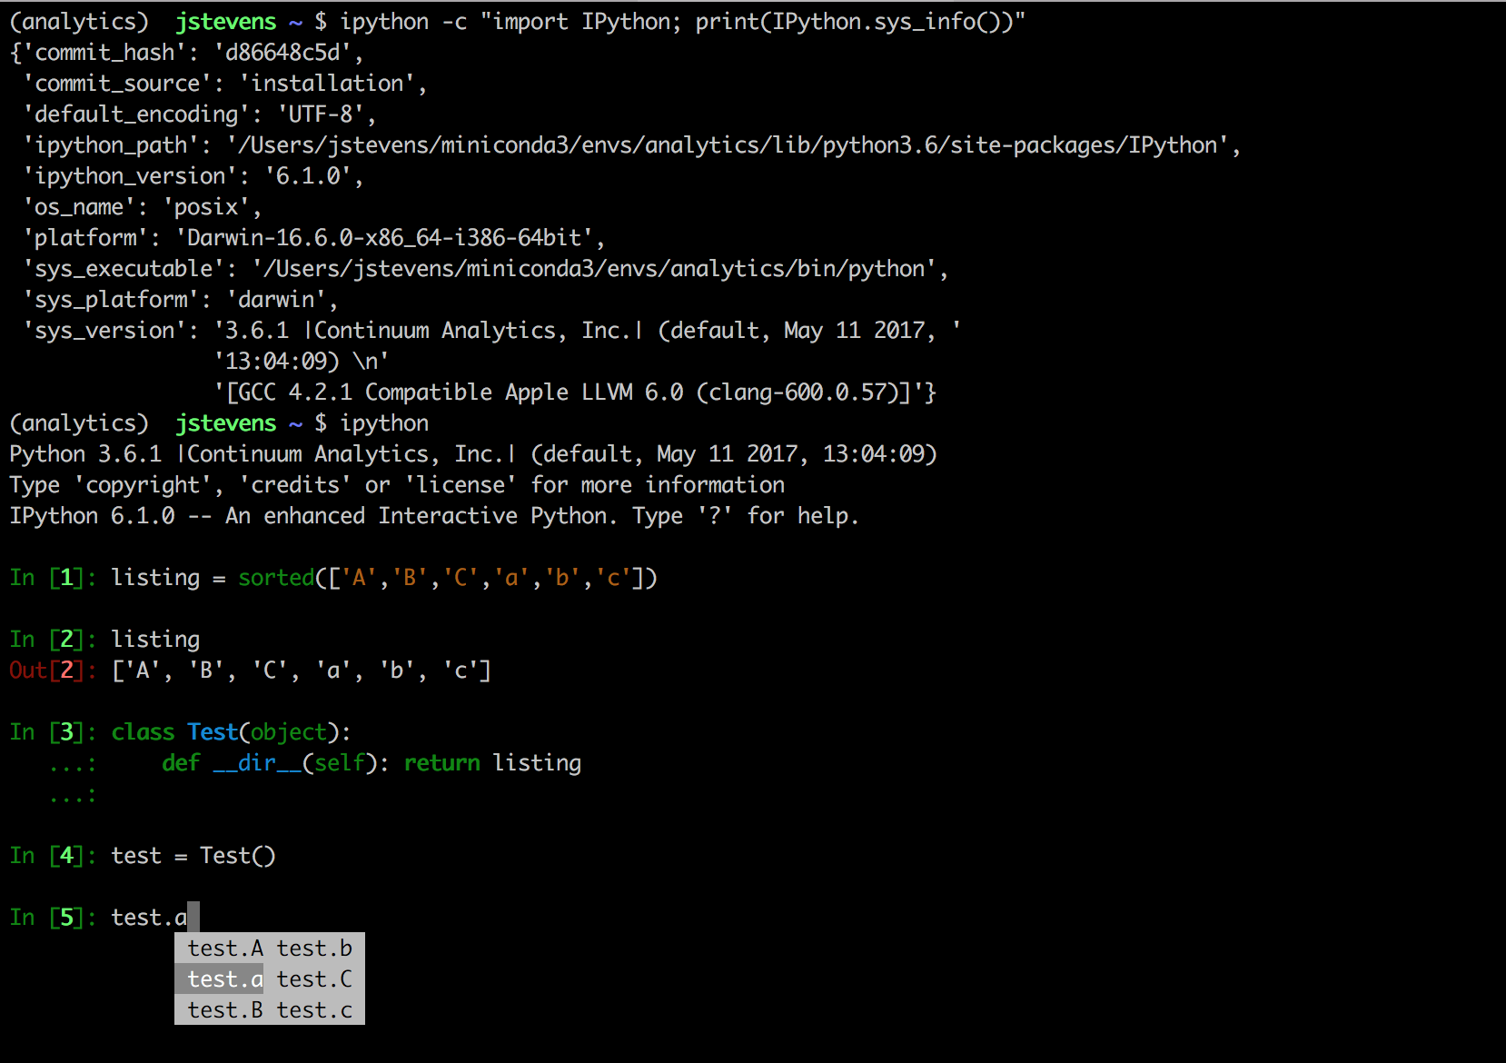Click the '$ ipython' command on second prompt
Image resolution: width=1506 pixels, height=1063 pixels.
coord(372,423)
